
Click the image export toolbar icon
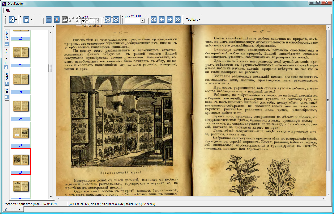pos(57,20)
